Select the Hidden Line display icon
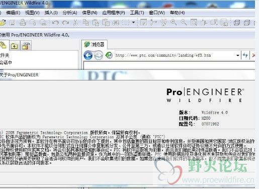The height and width of the screenshot is (189, 259). pyautogui.click(x=247, y=23)
